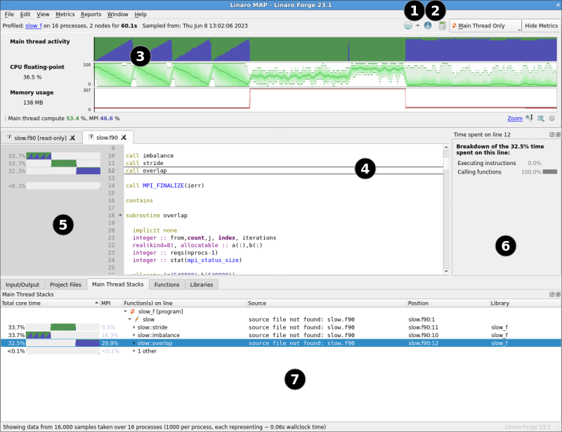Screen dimensions: 562x432
Task: Open the File menu
Action: [9, 14]
